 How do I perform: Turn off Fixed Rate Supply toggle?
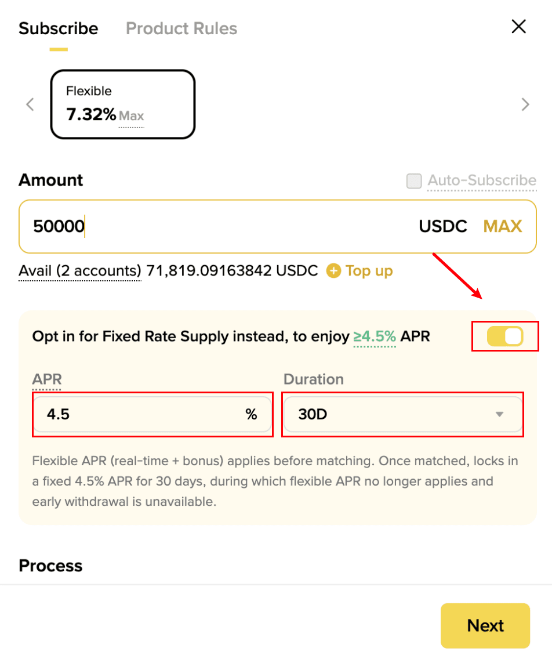click(505, 336)
